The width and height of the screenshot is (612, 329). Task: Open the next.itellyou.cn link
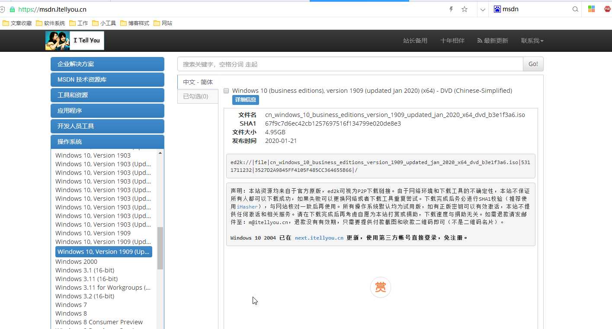(319, 238)
